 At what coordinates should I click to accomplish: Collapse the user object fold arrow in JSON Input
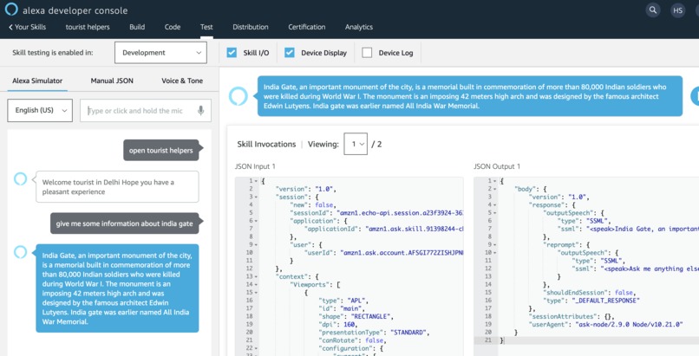pos(257,245)
